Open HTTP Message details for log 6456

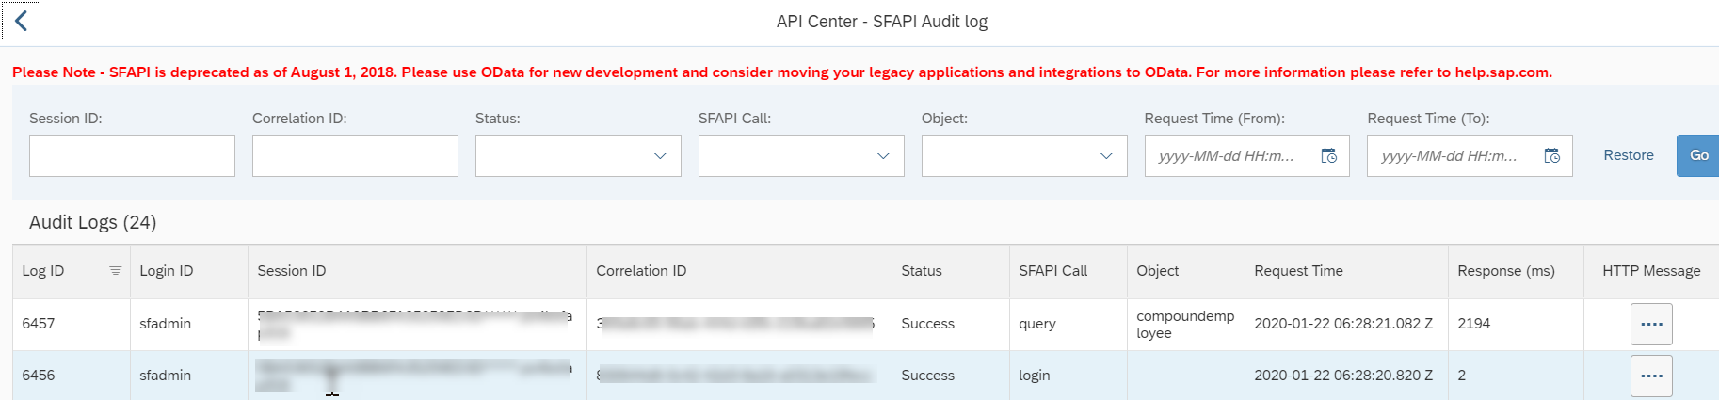[x=1651, y=376]
